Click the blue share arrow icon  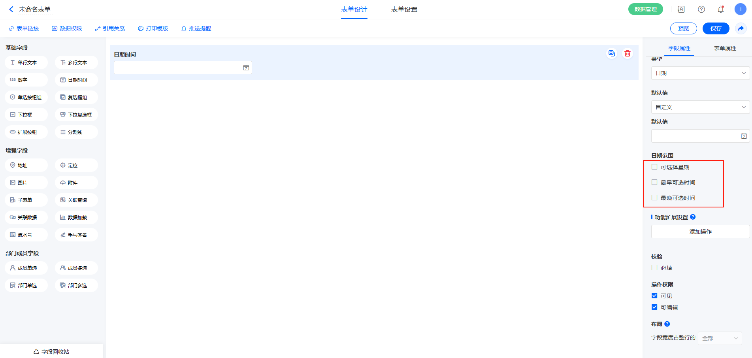tap(741, 28)
